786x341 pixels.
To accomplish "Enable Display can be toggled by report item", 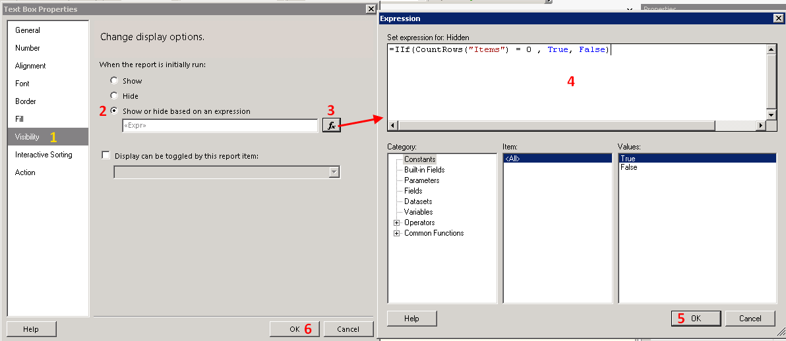I will [106, 156].
